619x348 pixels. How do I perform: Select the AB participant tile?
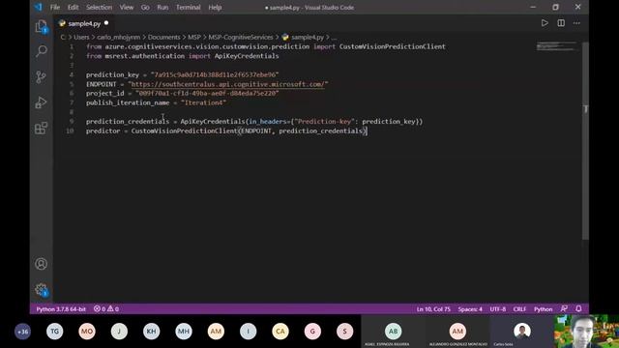[393, 332]
